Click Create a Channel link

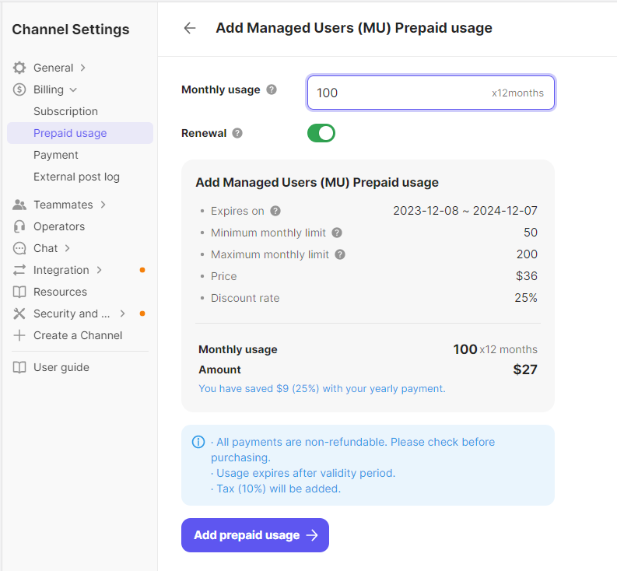[x=78, y=335]
